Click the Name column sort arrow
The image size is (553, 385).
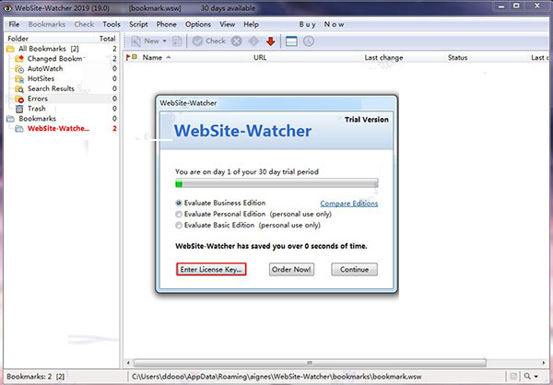point(169,57)
